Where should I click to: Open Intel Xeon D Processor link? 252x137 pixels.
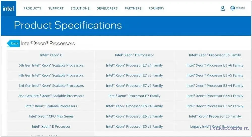tap(134, 55)
